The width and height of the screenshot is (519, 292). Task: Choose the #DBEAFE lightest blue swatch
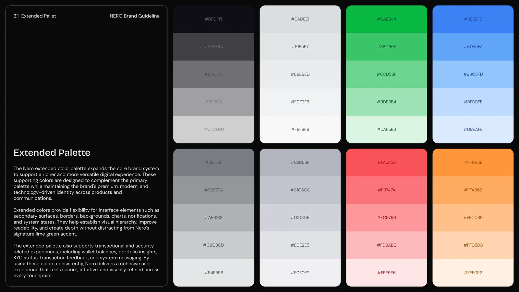tap(473, 129)
